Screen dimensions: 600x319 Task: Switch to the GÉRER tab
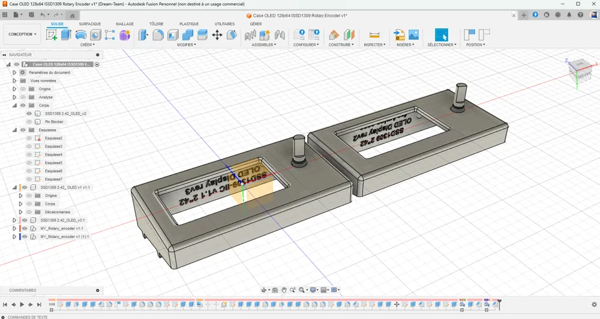pyautogui.click(x=256, y=24)
